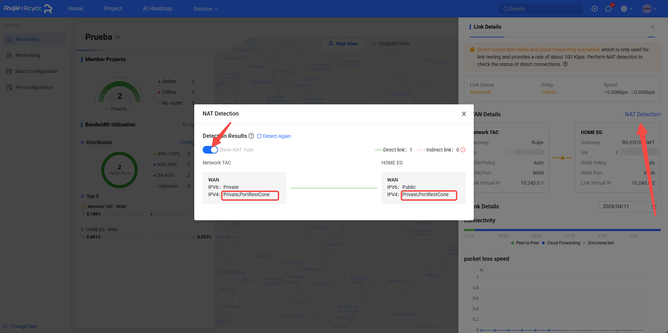Click the Ruijie Reyee logo
The height and width of the screenshot is (333, 668).
[x=28, y=9]
